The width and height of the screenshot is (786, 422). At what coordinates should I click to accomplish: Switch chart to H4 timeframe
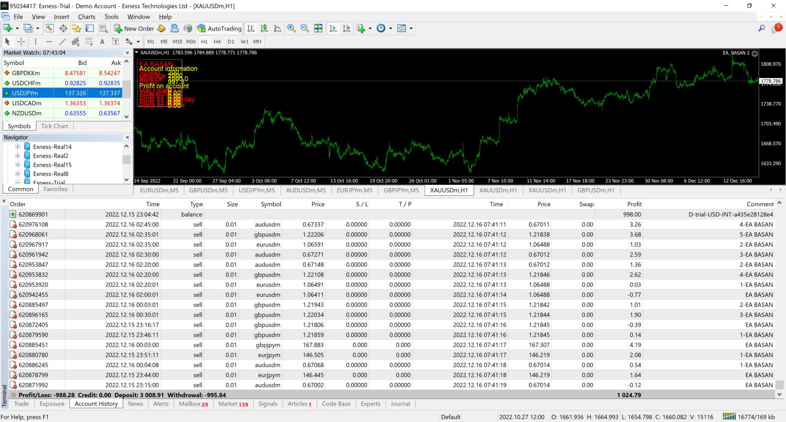[217, 41]
